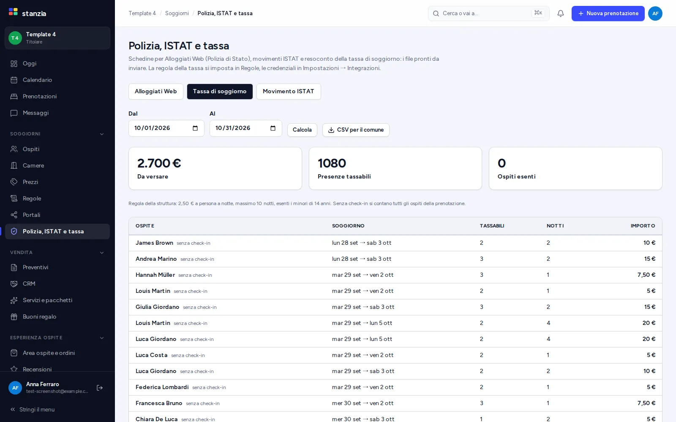
Task: Click the 2.700 € Da versare card
Action: point(215,168)
